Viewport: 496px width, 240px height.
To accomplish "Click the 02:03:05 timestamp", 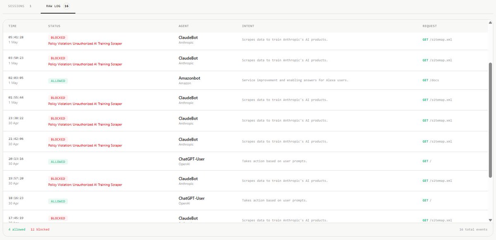I will [x=16, y=77].
